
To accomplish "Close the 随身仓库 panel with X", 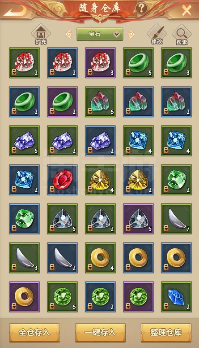I will click(x=186, y=10).
